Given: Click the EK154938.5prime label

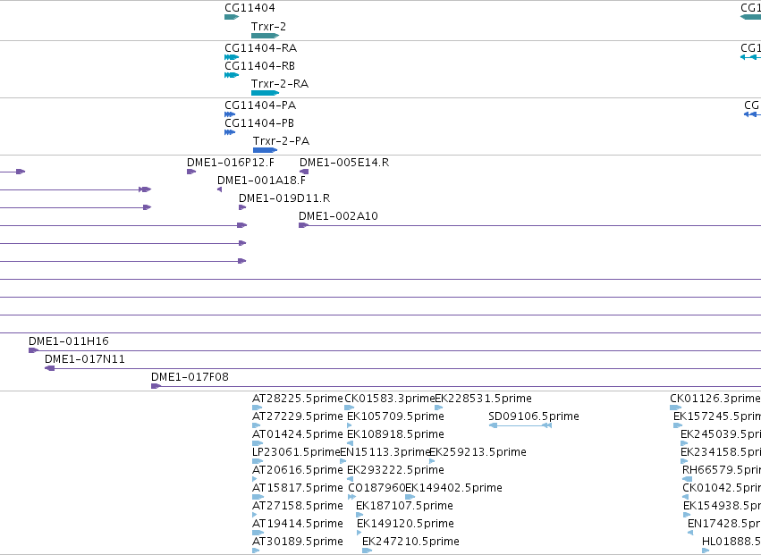Looking at the screenshot, I should click(x=723, y=506).
